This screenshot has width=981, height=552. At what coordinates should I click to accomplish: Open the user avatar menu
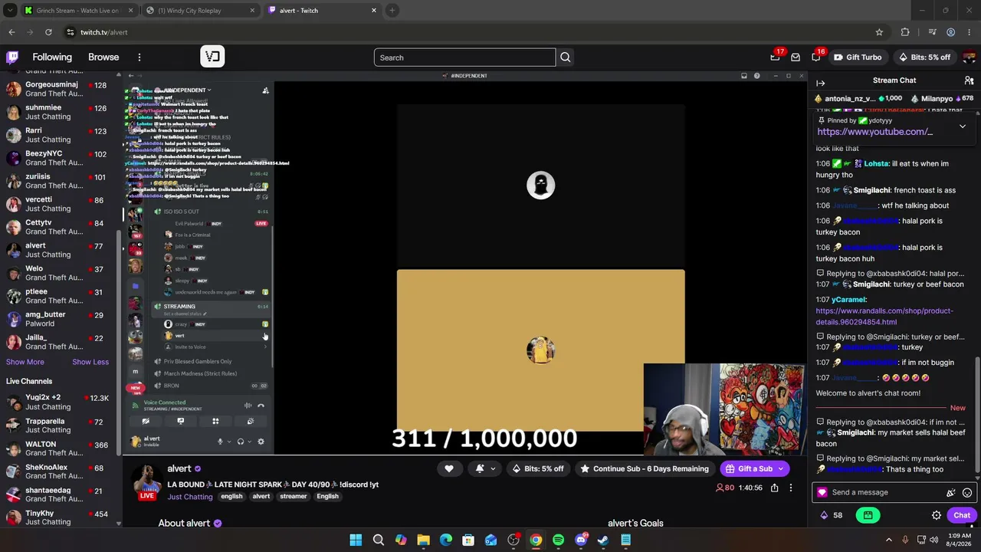tap(970, 58)
